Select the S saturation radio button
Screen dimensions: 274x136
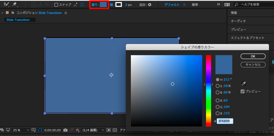pyautogui.click(x=217, y=86)
